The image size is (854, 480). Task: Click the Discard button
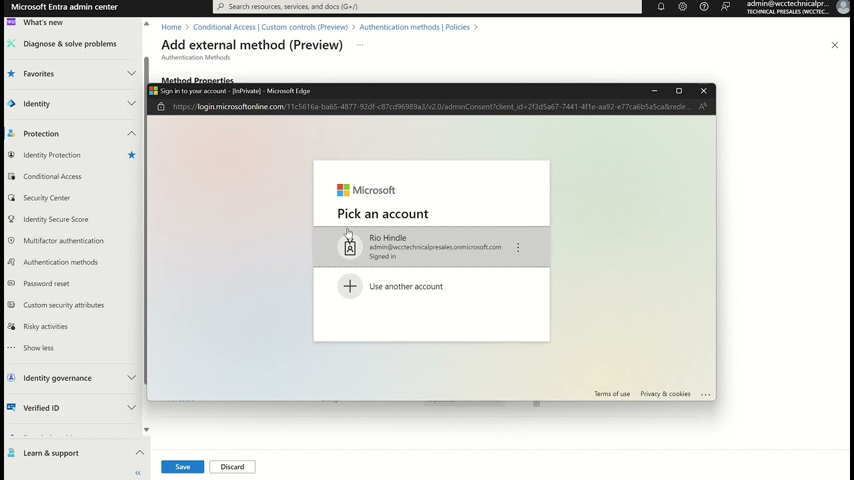232,467
